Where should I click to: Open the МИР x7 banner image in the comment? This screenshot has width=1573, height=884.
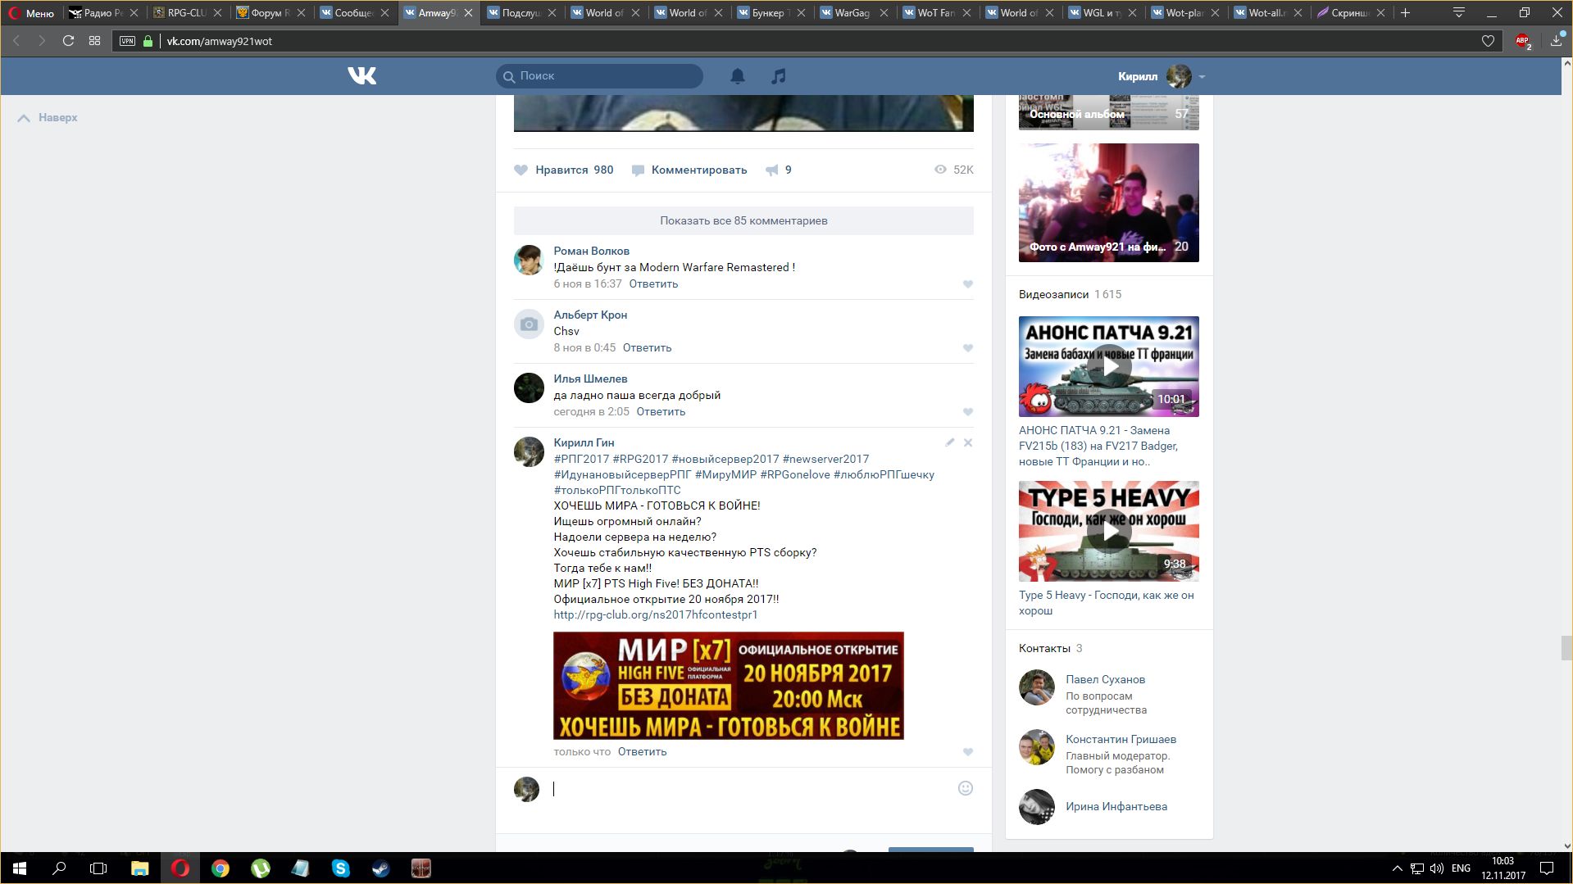[728, 686]
